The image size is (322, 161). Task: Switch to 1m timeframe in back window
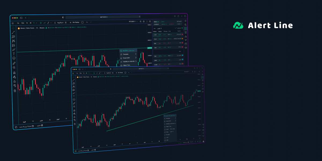(x=18, y=23)
